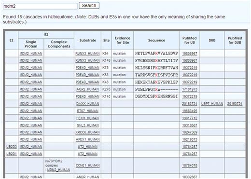Open AQP2_HUMAN substrate link
The image size is (251, 179).
[x=87, y=89]
